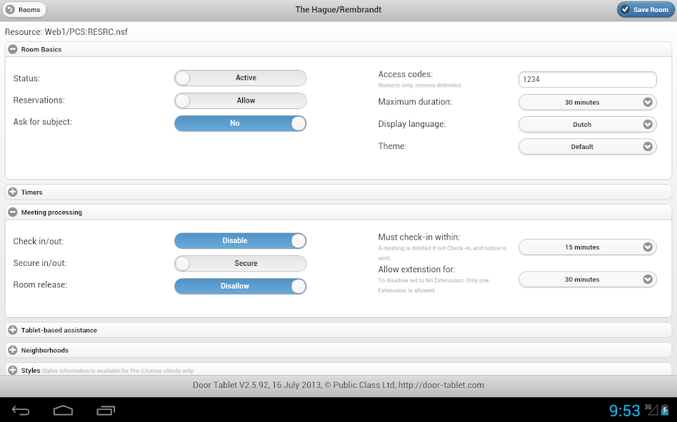The image size is (677, 422).
Task: Toggle the Check in/out Disable switch
Action: coord(240,241)
